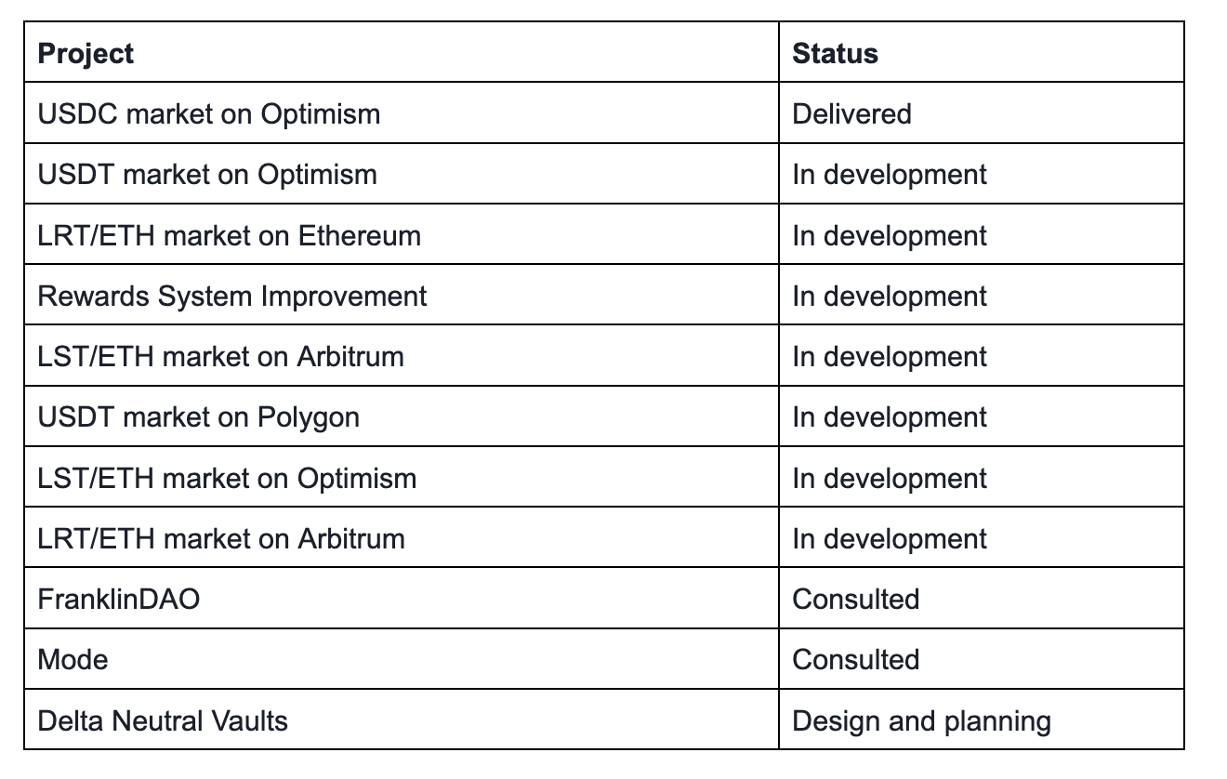This screenshot has height=779, width=1227.
Task: Click Consulted status beside FranklinDAO
Action: pos(855,600)
